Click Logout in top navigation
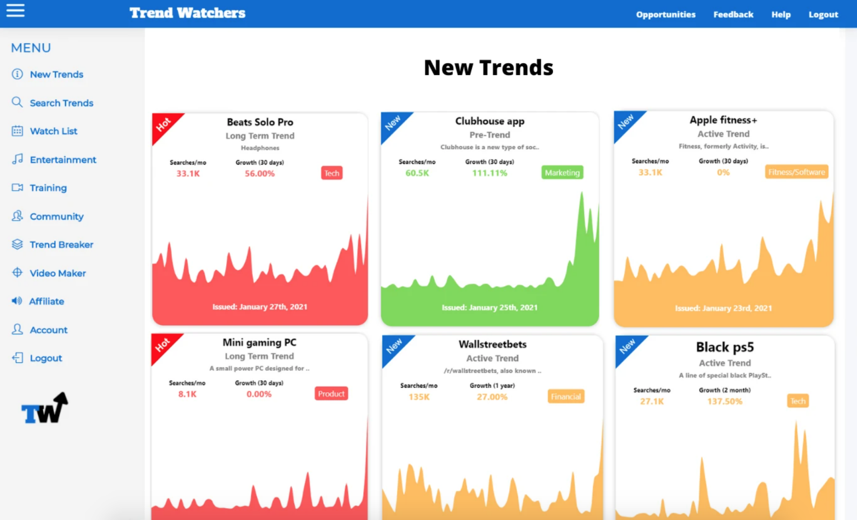This screenshot has height=520, width=857. coord(823,15)
